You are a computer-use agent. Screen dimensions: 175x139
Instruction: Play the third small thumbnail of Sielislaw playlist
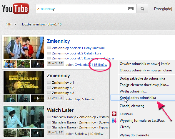(x=38, y=133)
